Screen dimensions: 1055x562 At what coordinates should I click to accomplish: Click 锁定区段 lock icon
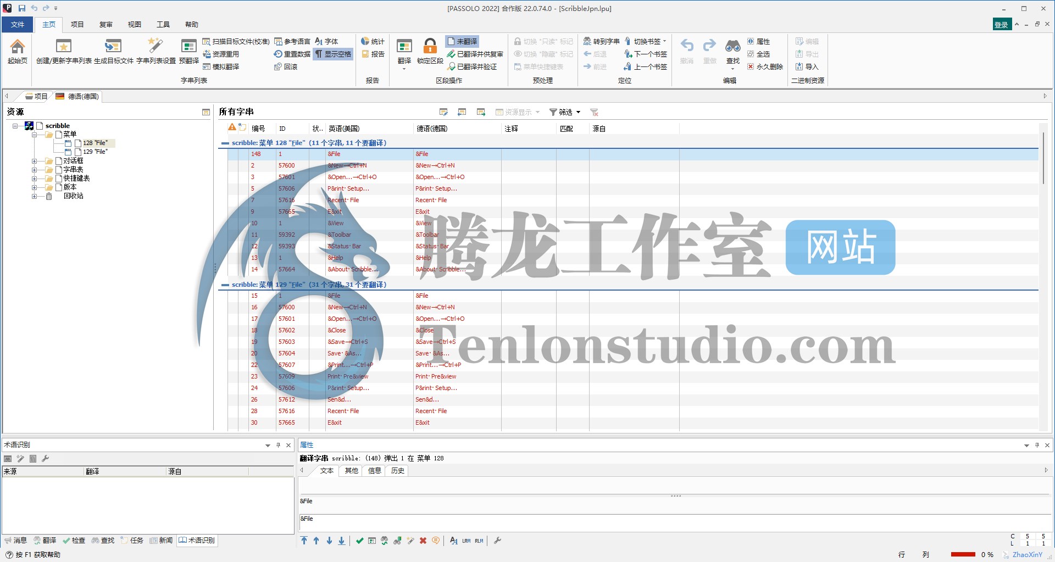tap(430, 51)
